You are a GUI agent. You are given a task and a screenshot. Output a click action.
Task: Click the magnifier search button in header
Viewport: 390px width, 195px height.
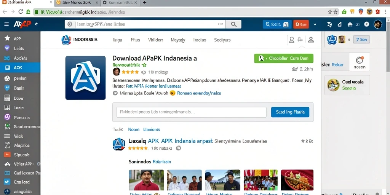pyautogui.click(x=233, y=24)
